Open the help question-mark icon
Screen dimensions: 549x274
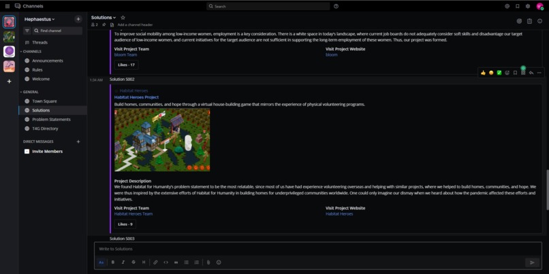click(x=336, y=6)
